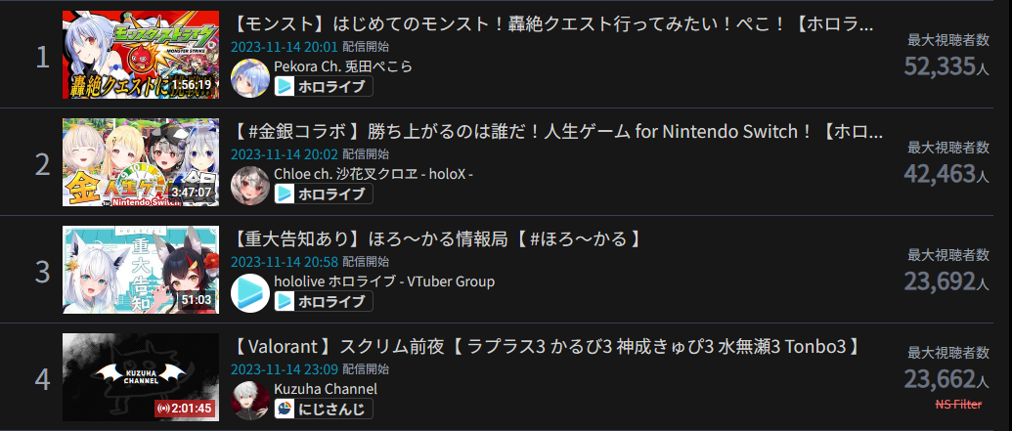Open the ほろ〜かる情報局 stream thumbnail
This screenshot has width=1012, height=431.
[141, 270]
